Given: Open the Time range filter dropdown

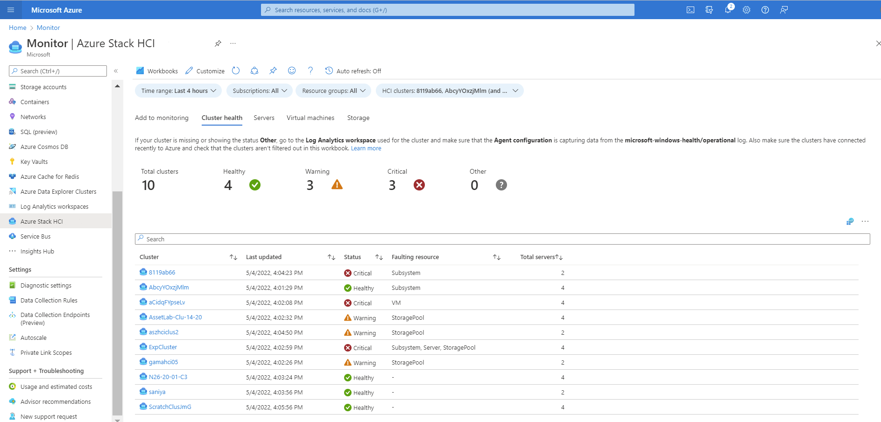Looking at the screenshot, I should pos(177,91).
